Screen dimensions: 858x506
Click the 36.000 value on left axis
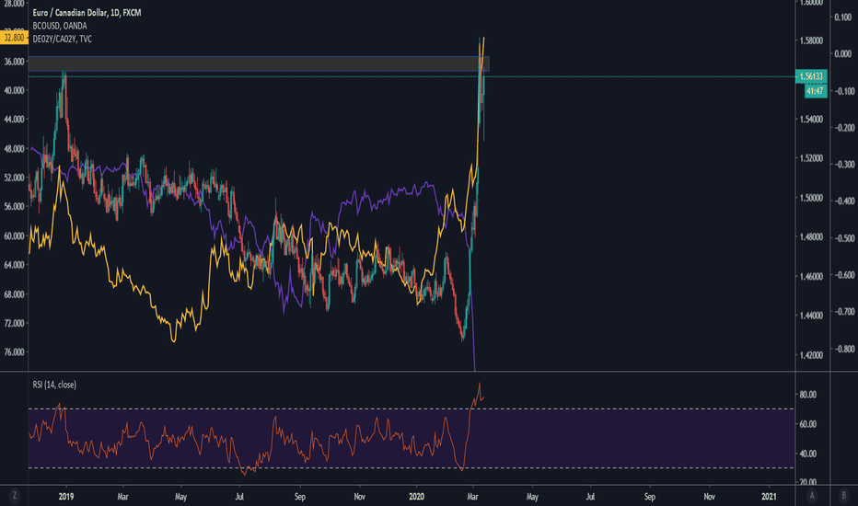tap(14, 62)
